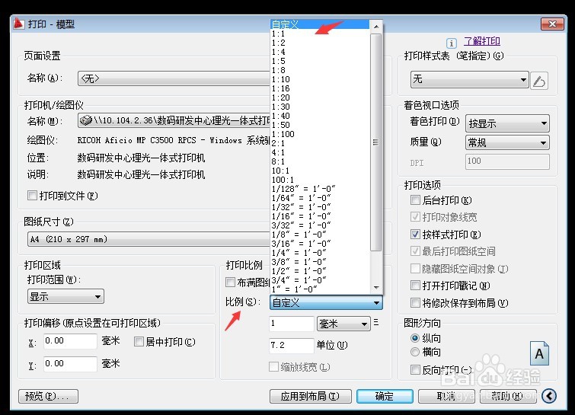Screen dimensions: 575x415
Task: Click the portrait page orientation preview icon
Action: [539, 353]
